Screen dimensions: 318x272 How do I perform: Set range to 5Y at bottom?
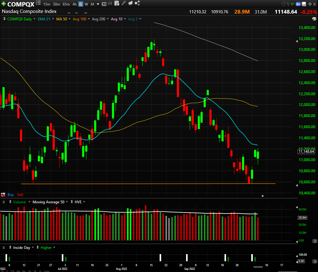tap(2, 271)
